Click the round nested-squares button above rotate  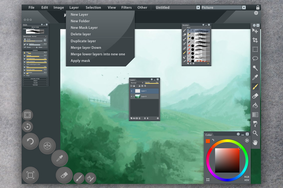[28, 115]
